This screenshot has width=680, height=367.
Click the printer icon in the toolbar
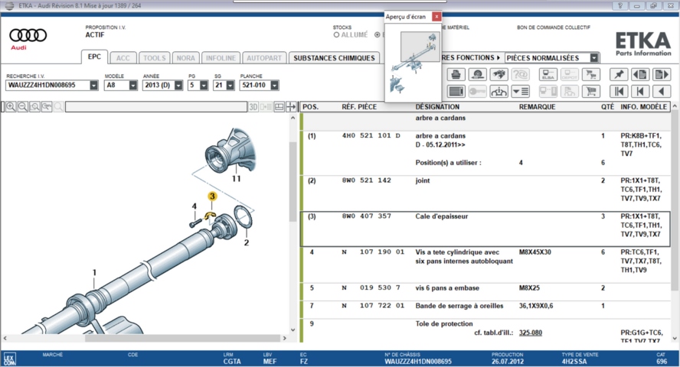[x=456, y=74]
